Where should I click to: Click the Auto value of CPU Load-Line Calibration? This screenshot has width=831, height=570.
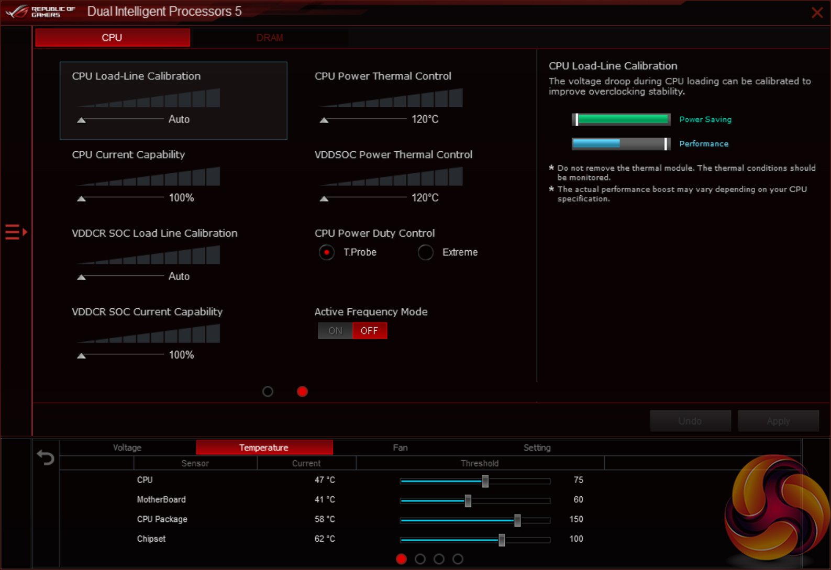[x=179, y=119]
